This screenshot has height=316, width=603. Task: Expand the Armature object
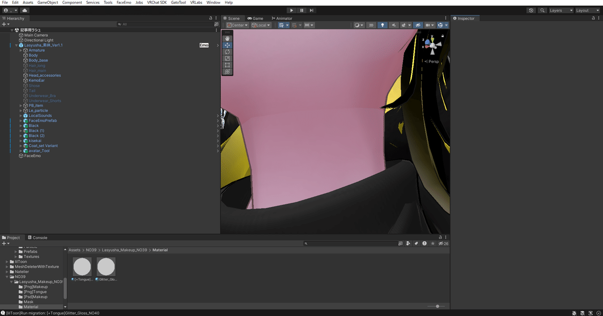(21, 50)
